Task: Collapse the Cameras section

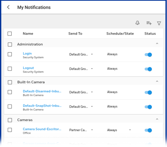Action: 157,119
